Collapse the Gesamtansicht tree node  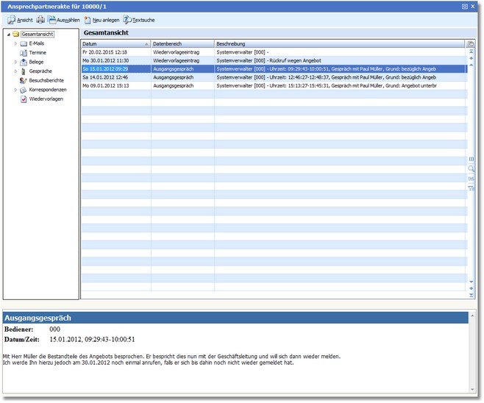[x=7, y=35]
